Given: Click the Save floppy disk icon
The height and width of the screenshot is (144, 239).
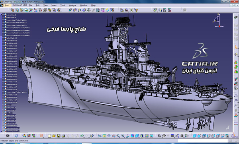Looking at the screenshot, I should click(x=59, y=136).
